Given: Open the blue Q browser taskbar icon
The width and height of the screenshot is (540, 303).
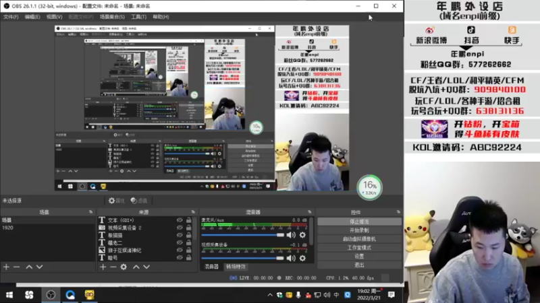Looking at the screenshot, I should pyautogui.click(x=70, y=295).
